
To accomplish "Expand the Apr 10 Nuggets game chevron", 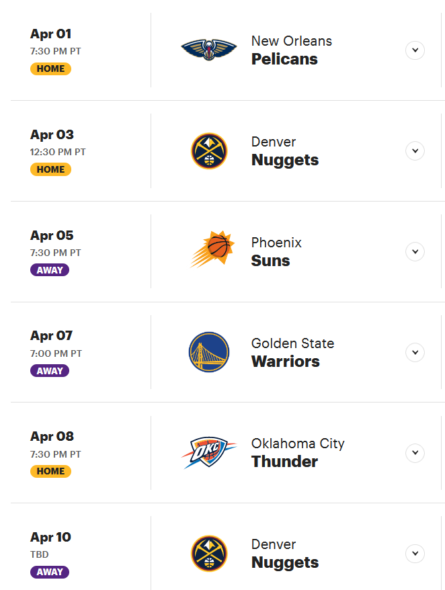I will pos(415,554).
